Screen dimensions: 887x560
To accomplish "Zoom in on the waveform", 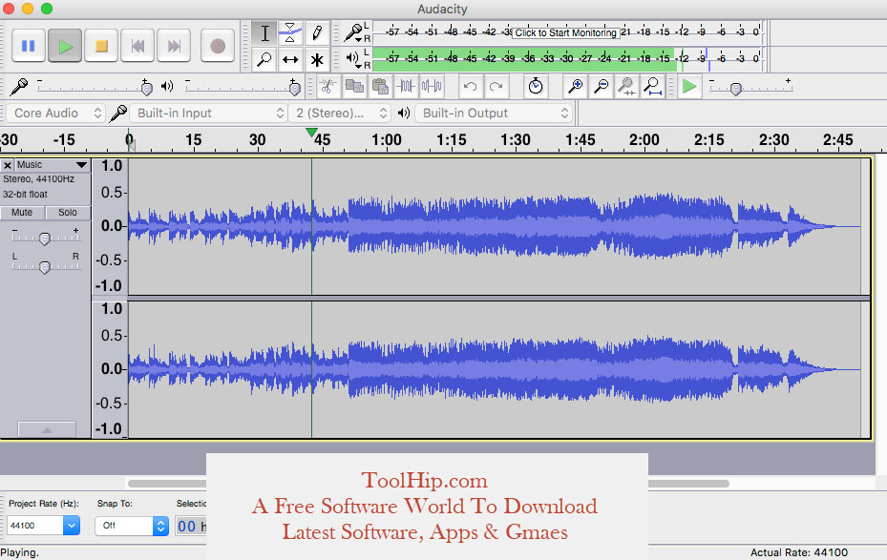I will point(576,87).
